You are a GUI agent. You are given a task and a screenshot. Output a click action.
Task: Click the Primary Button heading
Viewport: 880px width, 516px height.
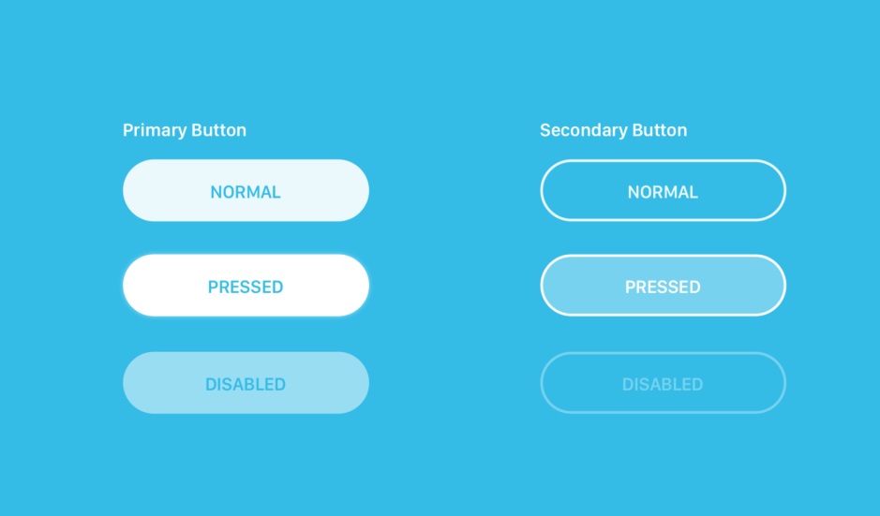pos(185,130)
